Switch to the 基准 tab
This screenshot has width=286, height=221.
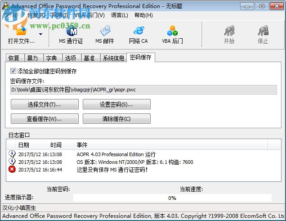click(x=90, y=58)
